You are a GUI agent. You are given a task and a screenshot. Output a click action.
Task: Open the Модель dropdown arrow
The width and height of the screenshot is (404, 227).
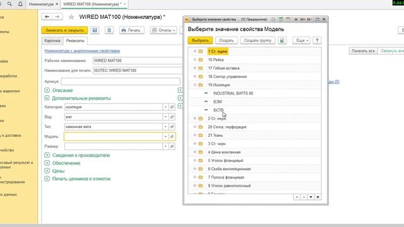165,136
